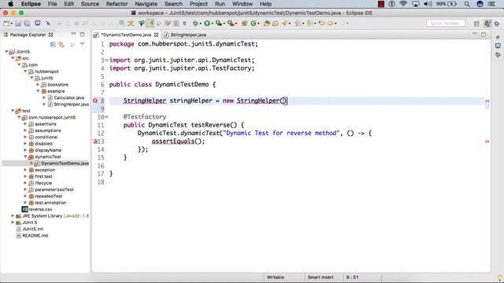
Task: Open the Run button dropdown arrow
Action: (x=212, y=24)
